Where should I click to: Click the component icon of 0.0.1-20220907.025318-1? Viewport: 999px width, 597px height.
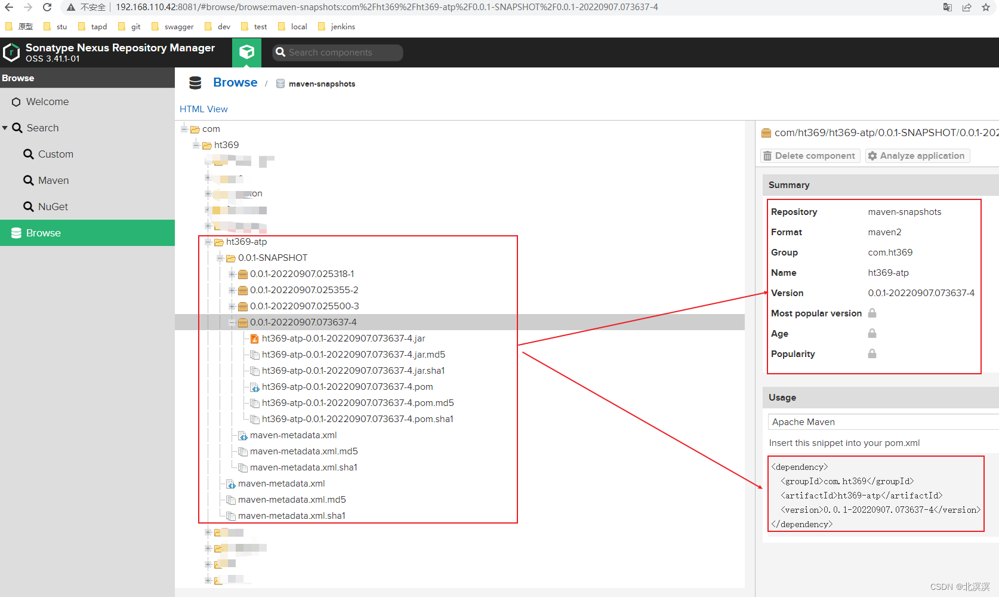coord(243,274)
